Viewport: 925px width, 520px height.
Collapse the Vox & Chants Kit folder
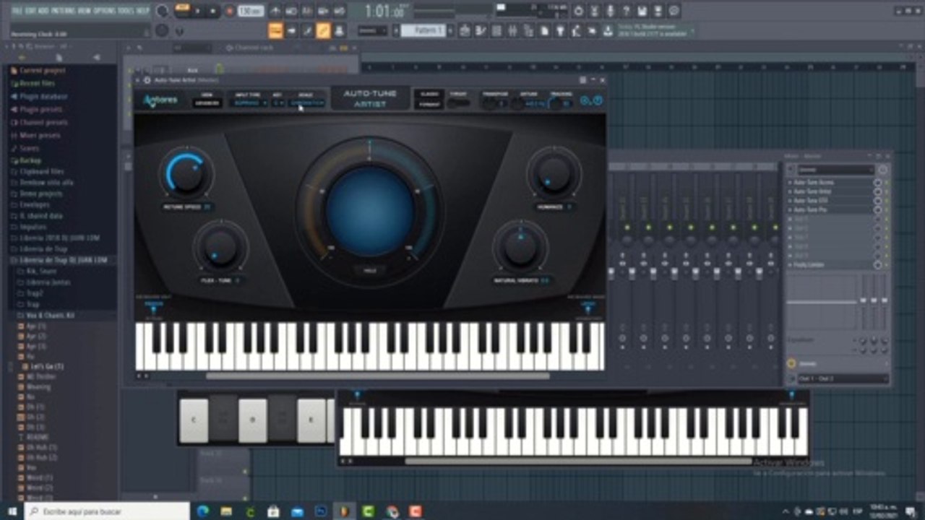click(50, 316)
